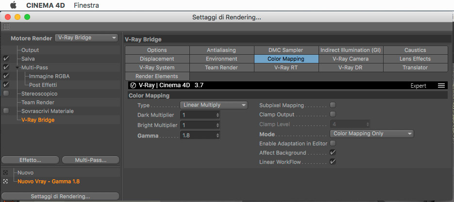Select the Nuovo render setting

pos(25,173)
